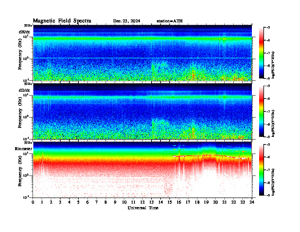This screenshot has width=300, height=232.
Task: Click the -9 value on the dH/dt color scale
Action: (x=269, y=78)
